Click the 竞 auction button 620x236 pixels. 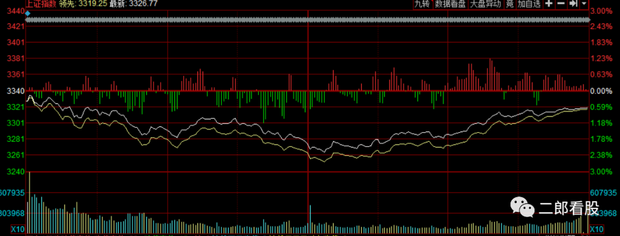(510, 5)
